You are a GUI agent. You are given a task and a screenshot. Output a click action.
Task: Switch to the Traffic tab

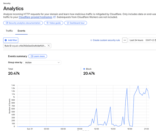[x=9, y=31]
